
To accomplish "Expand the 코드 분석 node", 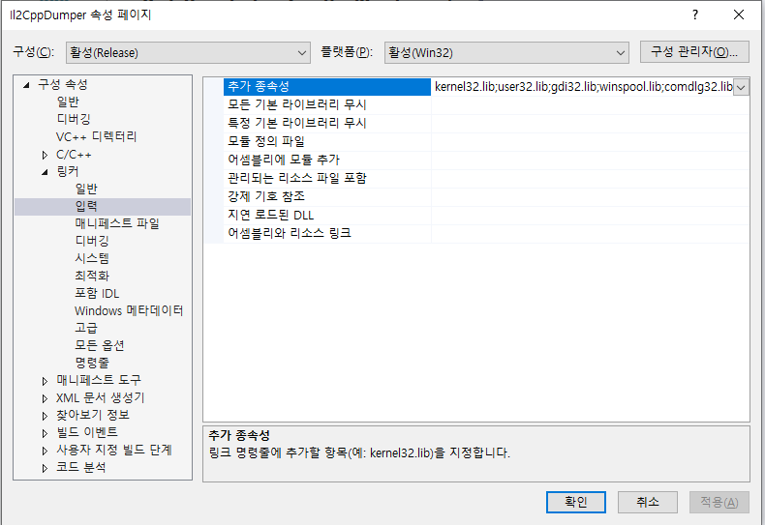I will point(45,468).
